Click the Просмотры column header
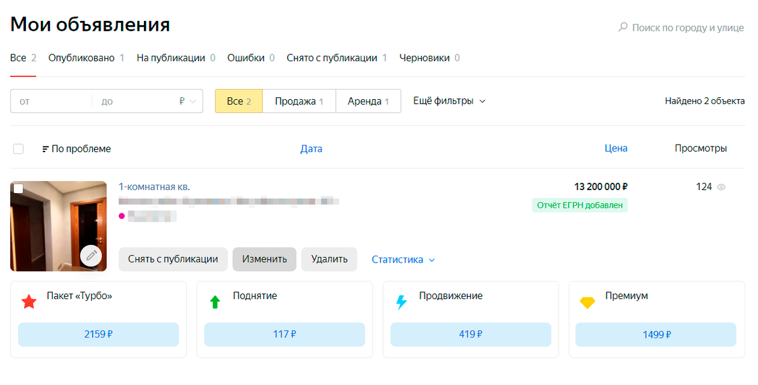 (x=701, y=148)
